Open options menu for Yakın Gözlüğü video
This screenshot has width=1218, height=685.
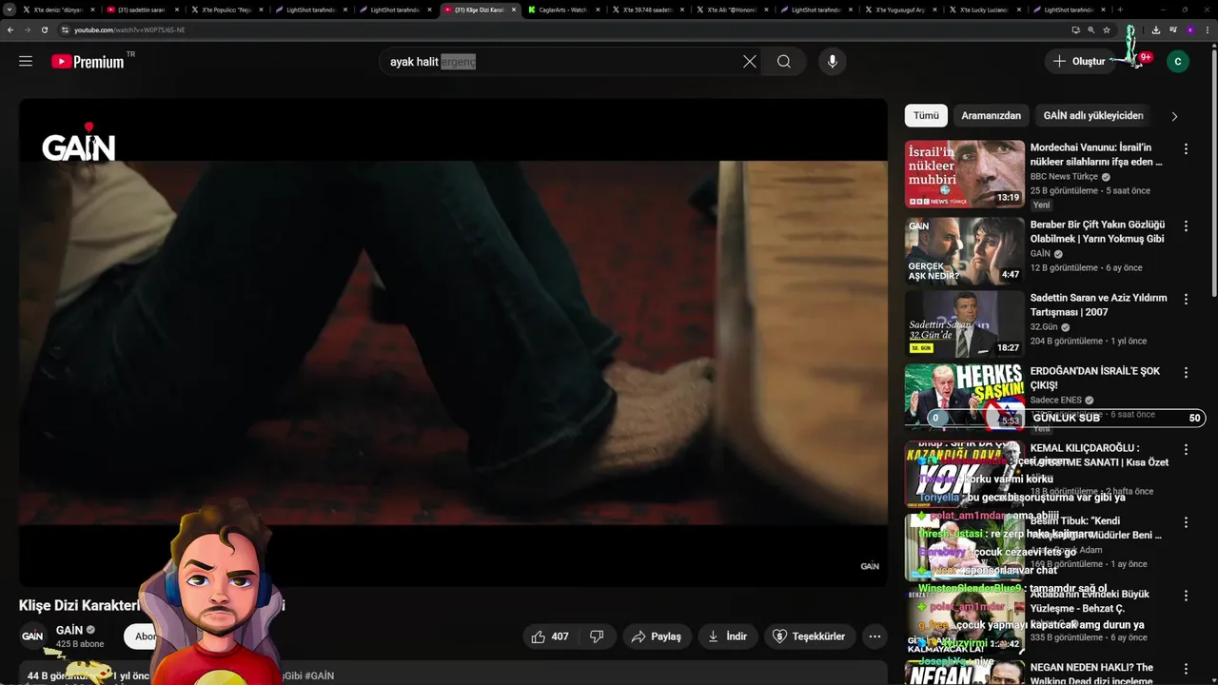(x=1186, y=226)
